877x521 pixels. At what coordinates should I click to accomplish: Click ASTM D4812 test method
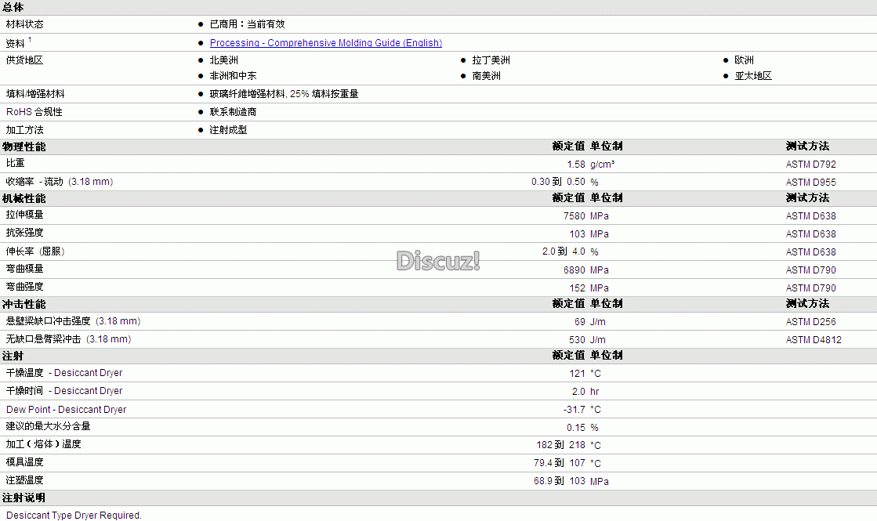click(814, 339)
